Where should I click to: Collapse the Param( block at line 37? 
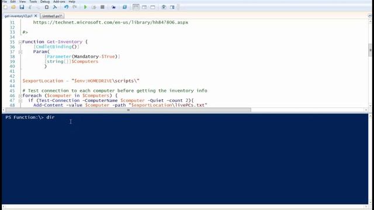coord(20,52)
